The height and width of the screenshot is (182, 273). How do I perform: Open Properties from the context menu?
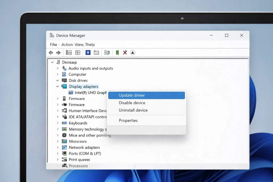[128, 120]
